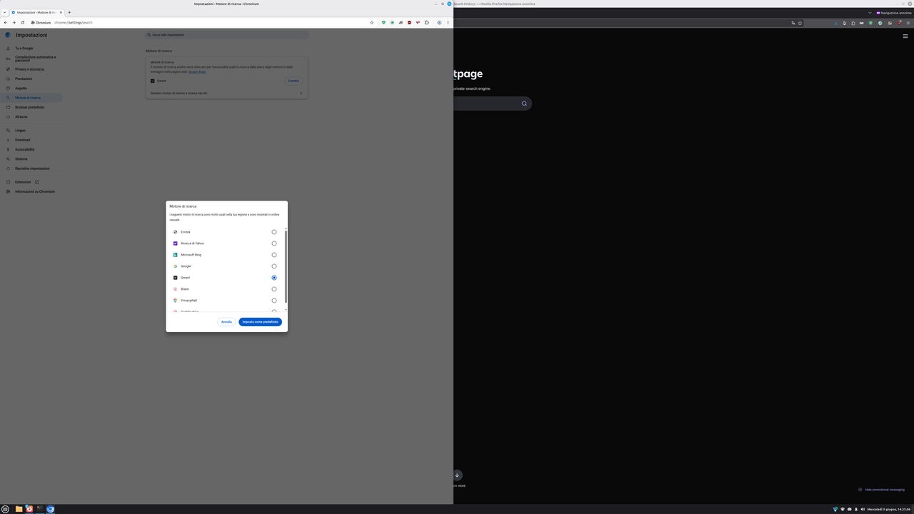Select PrivacyWall radio button
The width and height of the screenshot is (914, 514).
[274, 301]
